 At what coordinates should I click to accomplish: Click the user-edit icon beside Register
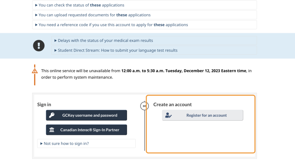[x=168, y=115]
